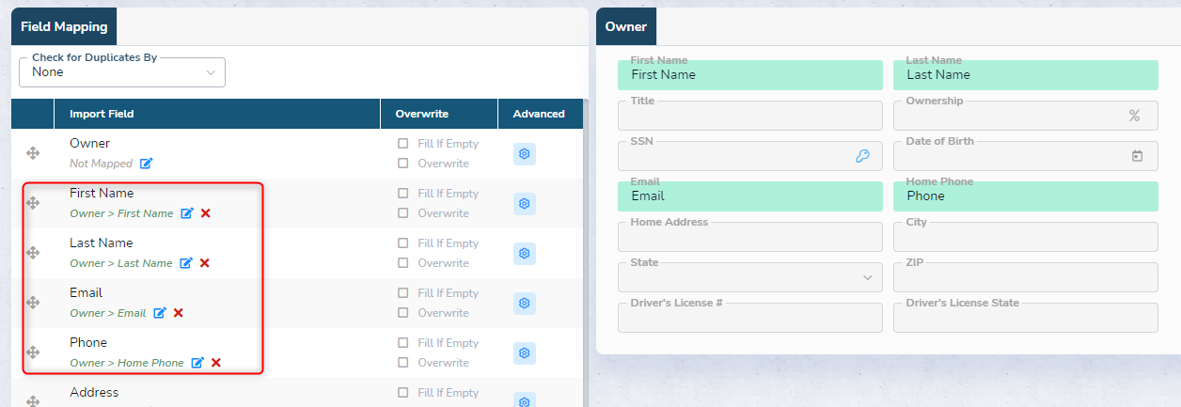The image size is (1181, 407).
Task: Remove the First Name mapping with red X
Action: (205, 213)
